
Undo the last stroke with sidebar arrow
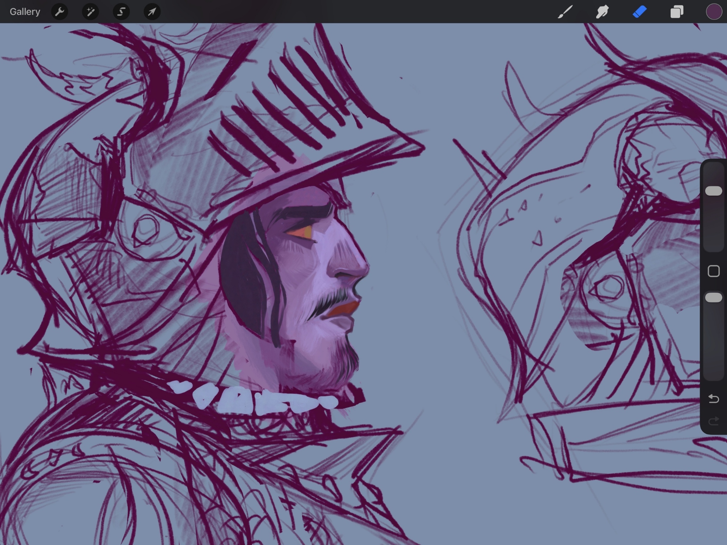(x=714, y=399)
